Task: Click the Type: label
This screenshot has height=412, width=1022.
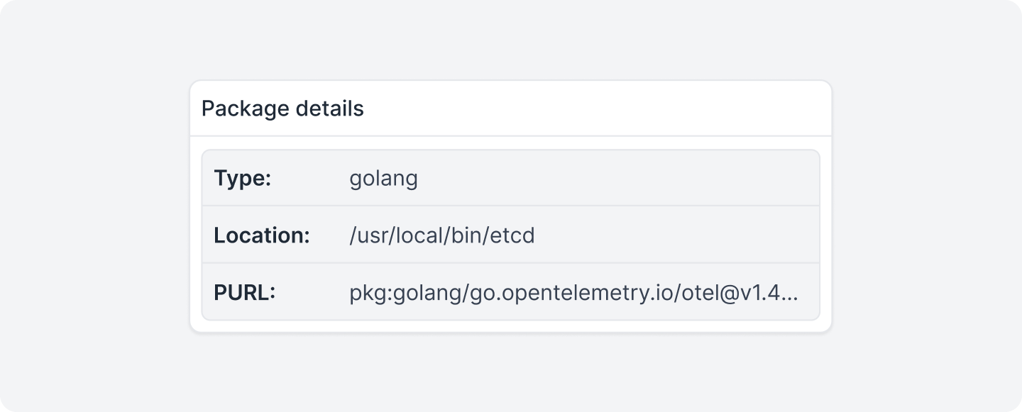Action: [x=242, y=178]
